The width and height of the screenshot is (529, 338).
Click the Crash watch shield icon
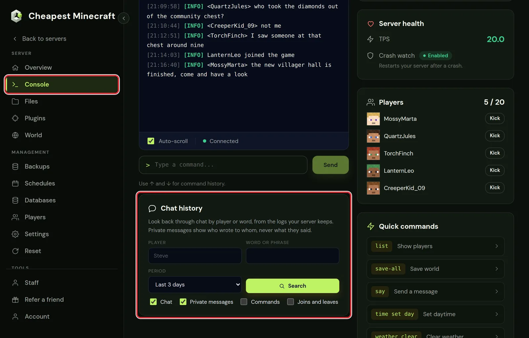point(370,56)
